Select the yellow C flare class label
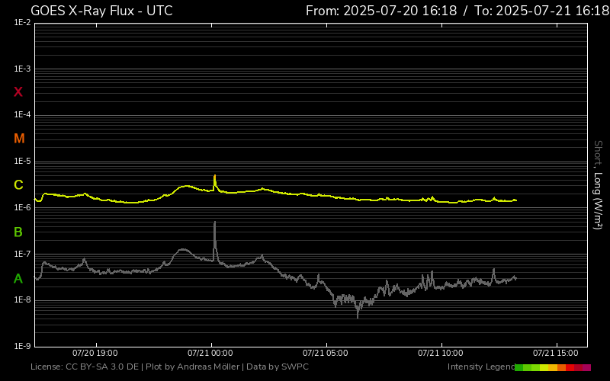610x381 pixels. [18, 185]
